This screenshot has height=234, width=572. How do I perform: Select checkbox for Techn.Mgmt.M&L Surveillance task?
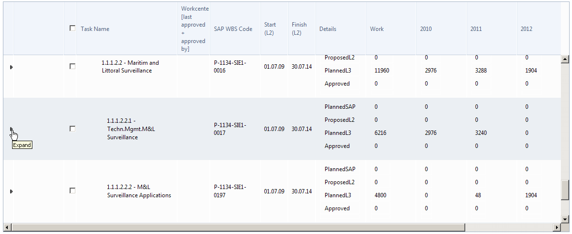coord(72,129)
